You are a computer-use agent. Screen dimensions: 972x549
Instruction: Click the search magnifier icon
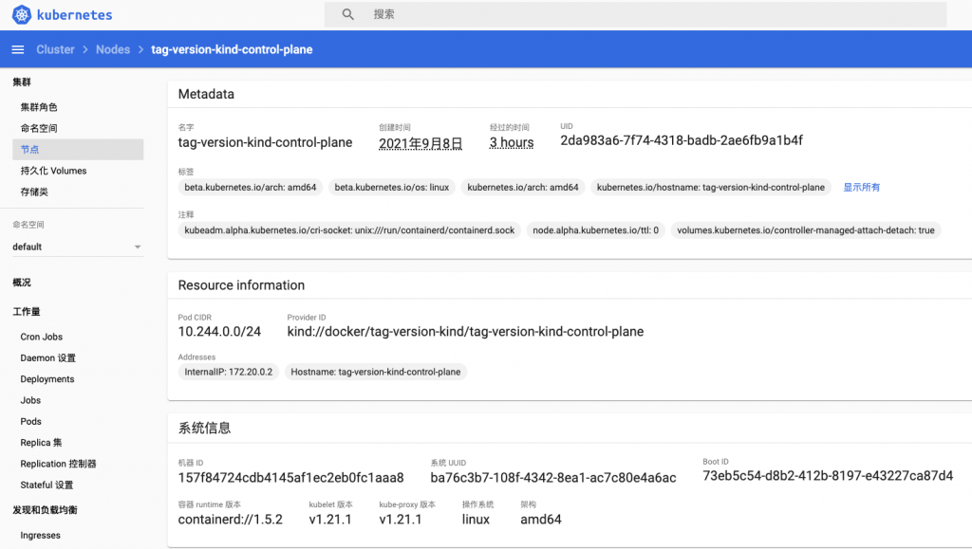[347, 14]
